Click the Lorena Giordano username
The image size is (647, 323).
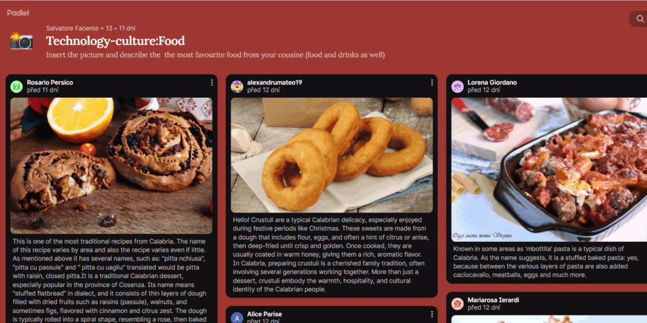[492, 83]
